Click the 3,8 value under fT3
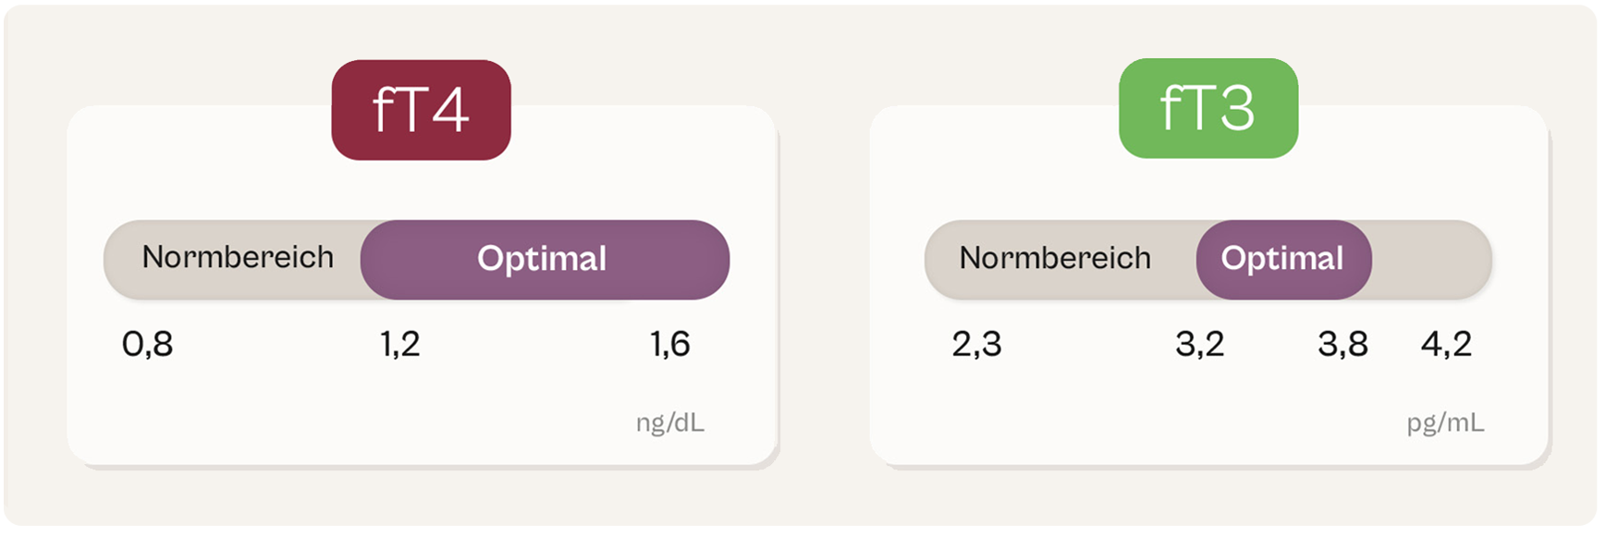Viewport: 1606px width, 537px height. pyautogui.click(x=1342, y=345)
